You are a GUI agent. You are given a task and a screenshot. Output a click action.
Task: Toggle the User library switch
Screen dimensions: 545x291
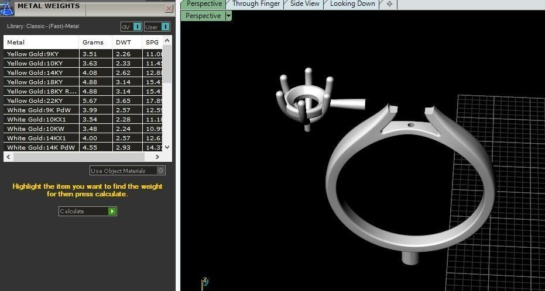pyautogui.click(x=157, y=27)
